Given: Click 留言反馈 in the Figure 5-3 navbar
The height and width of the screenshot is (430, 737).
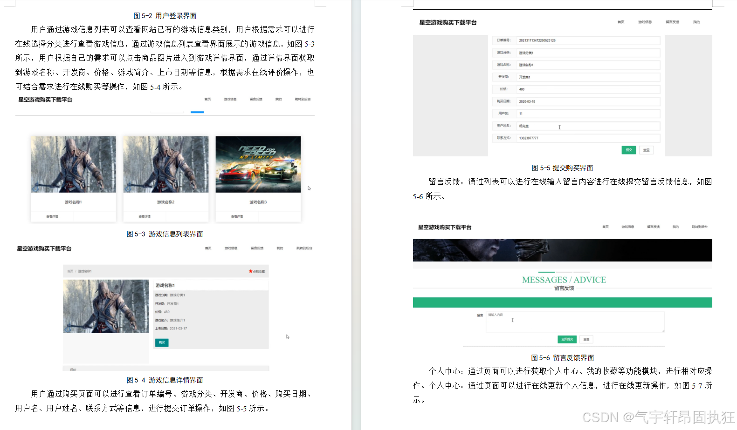Looking at the screenshot, I should [256, 99].
